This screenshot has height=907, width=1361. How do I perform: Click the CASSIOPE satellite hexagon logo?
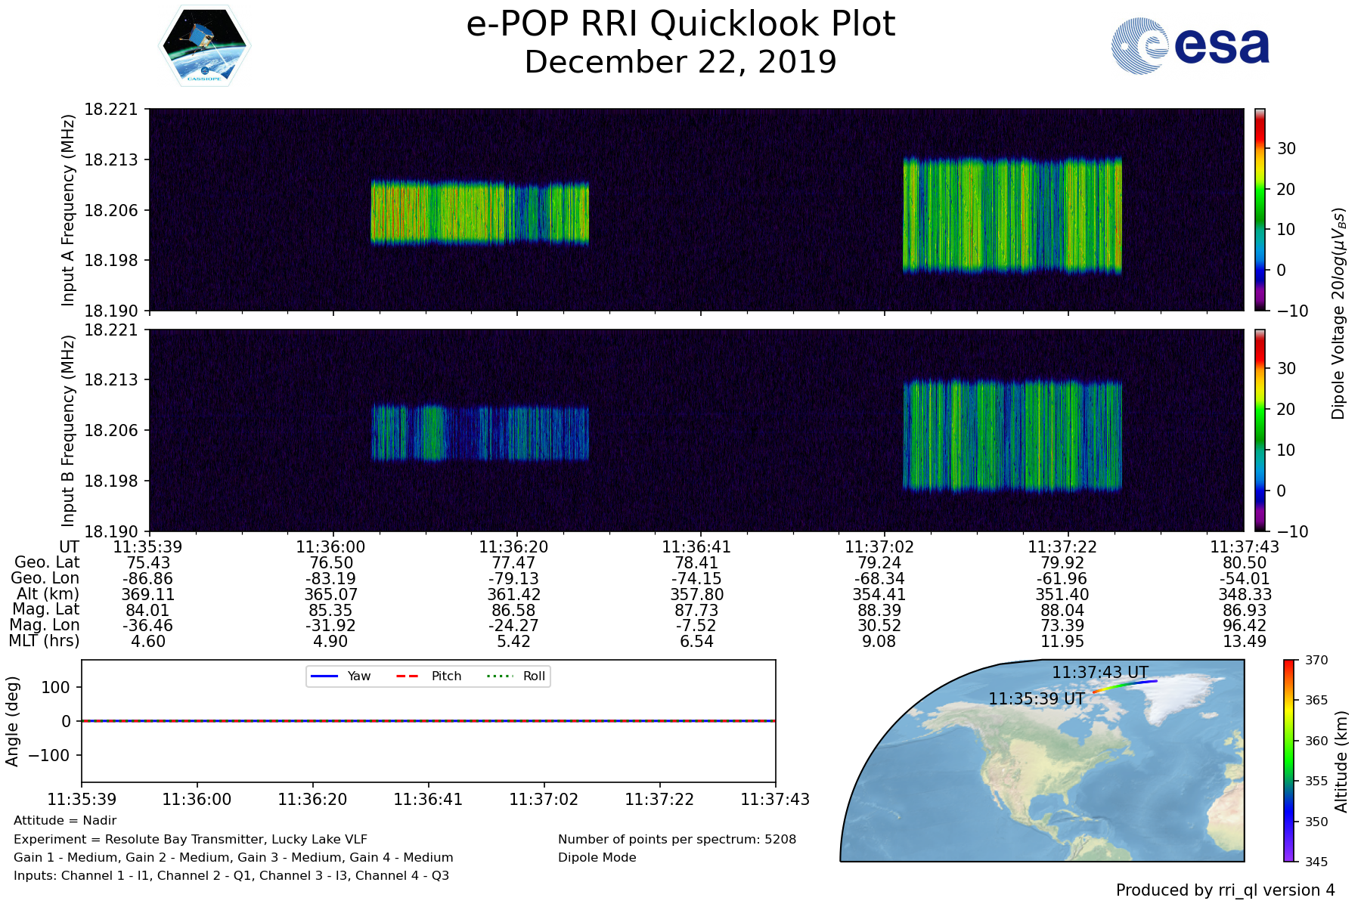point(204,46)
